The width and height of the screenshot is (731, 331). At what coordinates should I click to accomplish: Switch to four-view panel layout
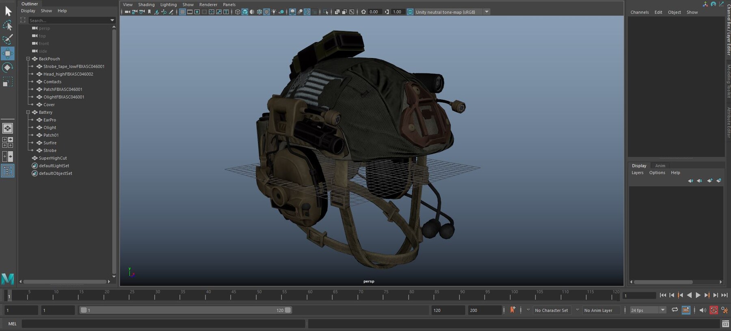[x=8, y=142]
